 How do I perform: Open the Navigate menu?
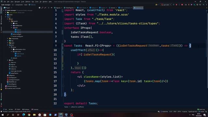[x=17, y=2]
